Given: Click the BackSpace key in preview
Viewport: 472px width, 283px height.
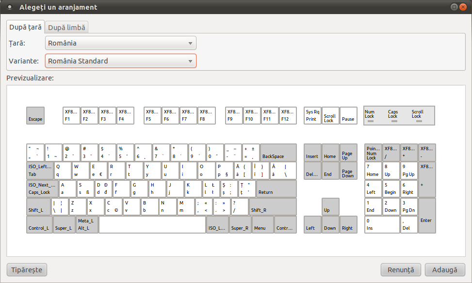Looking at the screenshot, I should (x=278, y=153).
